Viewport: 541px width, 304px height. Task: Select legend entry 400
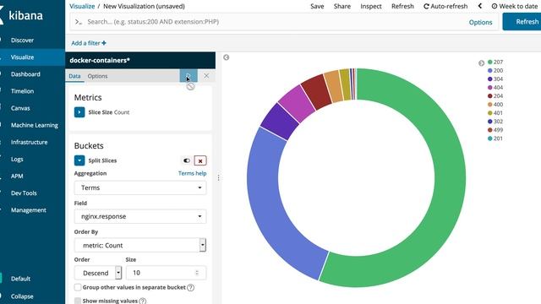(x=495, y=105)
